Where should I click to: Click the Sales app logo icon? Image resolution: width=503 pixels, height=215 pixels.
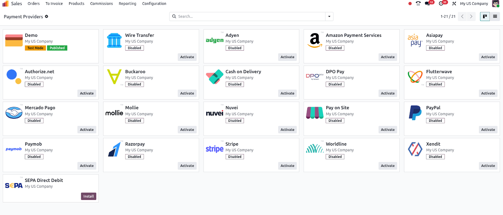pyautogui.click(x=6, y=4)
